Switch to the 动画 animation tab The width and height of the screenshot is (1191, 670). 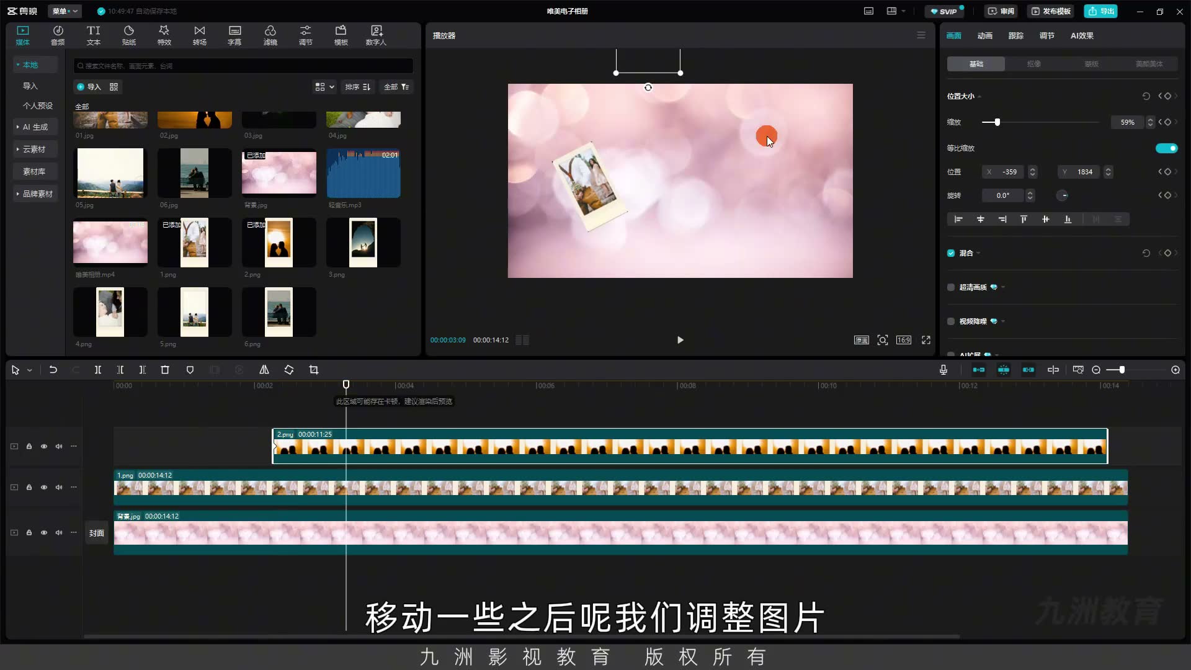[x=985, y=36]
